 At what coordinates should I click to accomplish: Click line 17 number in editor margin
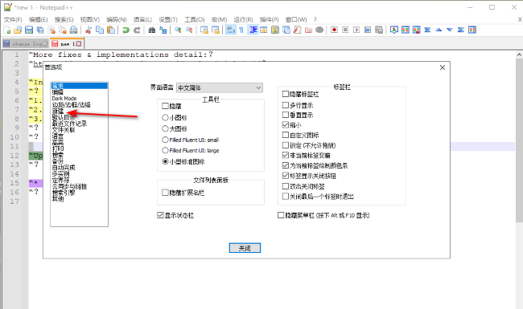[x=14, y=201]
